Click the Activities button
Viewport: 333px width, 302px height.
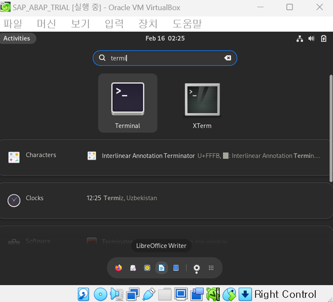click(x=17, y=39)
